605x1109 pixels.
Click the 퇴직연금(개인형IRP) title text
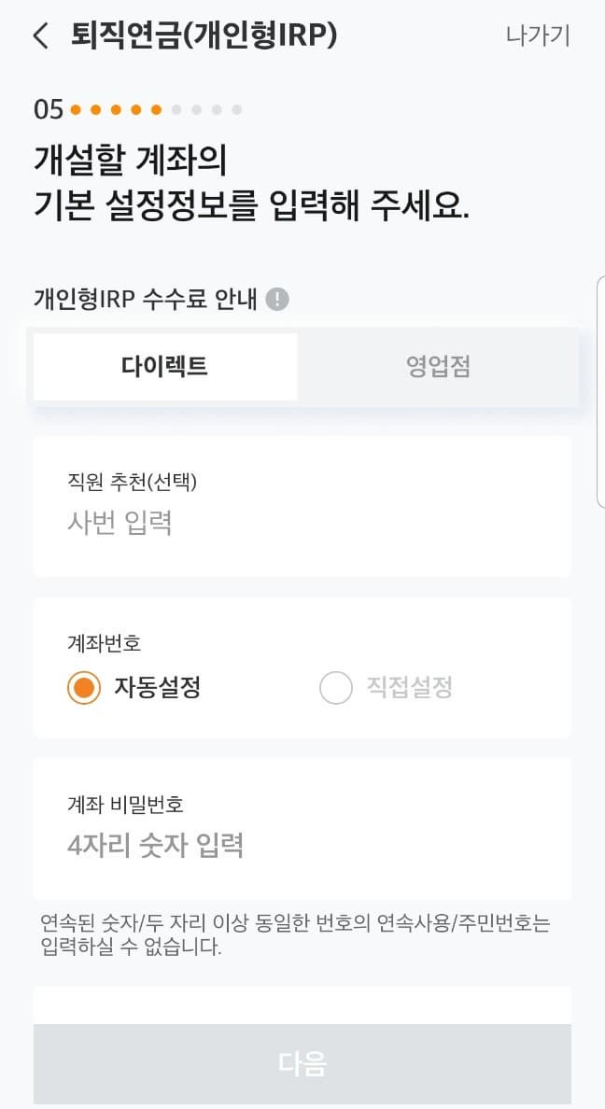pyautogui.click(x=205, y=35)
